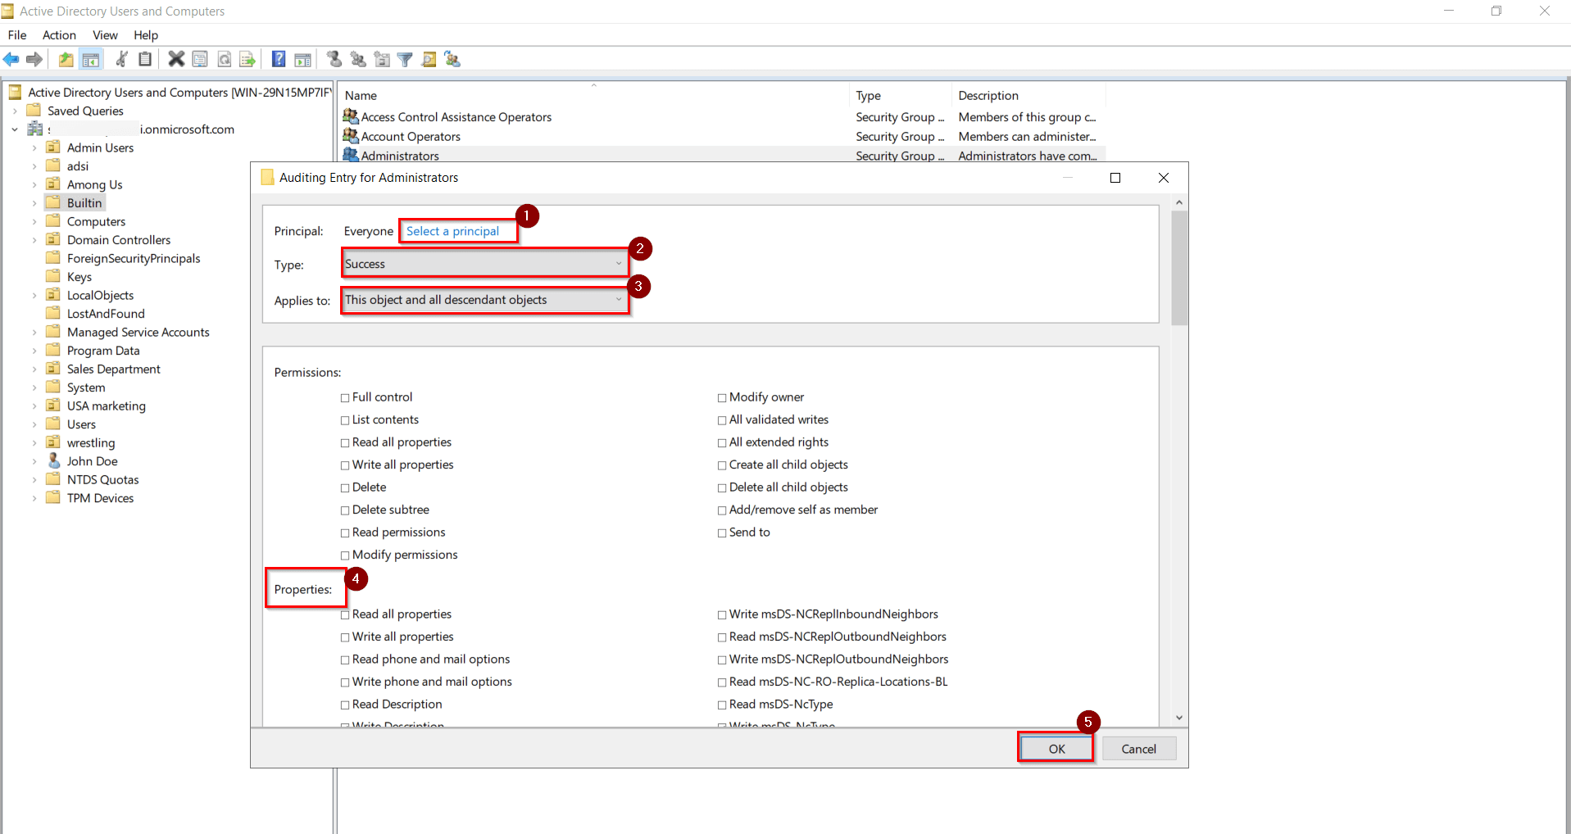This screenshot has height=834, width=1571.
Task: Click the Create new organizational unit icon
Action: (x=382, y=59)
